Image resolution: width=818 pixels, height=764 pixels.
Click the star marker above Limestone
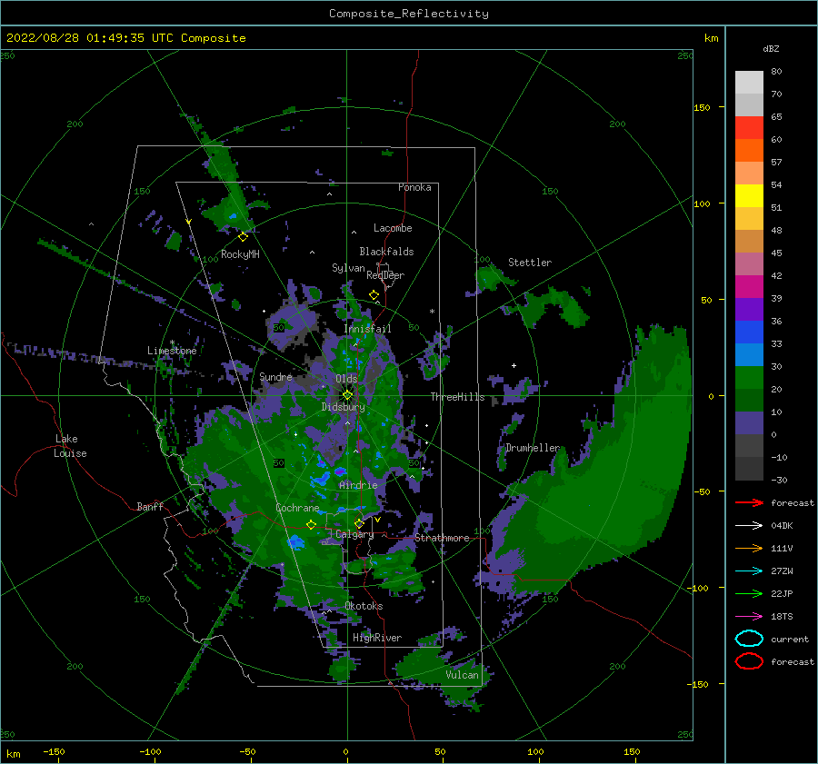172,342
